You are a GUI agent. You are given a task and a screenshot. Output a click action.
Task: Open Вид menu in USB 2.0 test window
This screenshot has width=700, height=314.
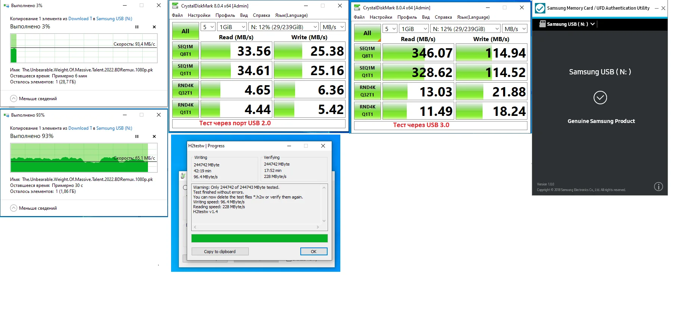[244, 15]
